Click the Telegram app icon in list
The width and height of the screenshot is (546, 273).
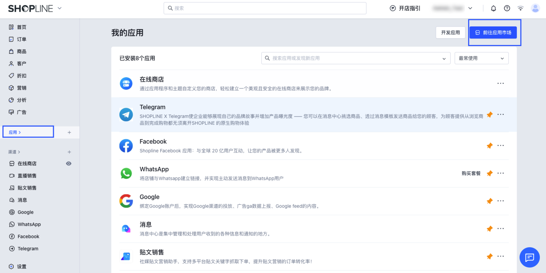pos(126,115)
